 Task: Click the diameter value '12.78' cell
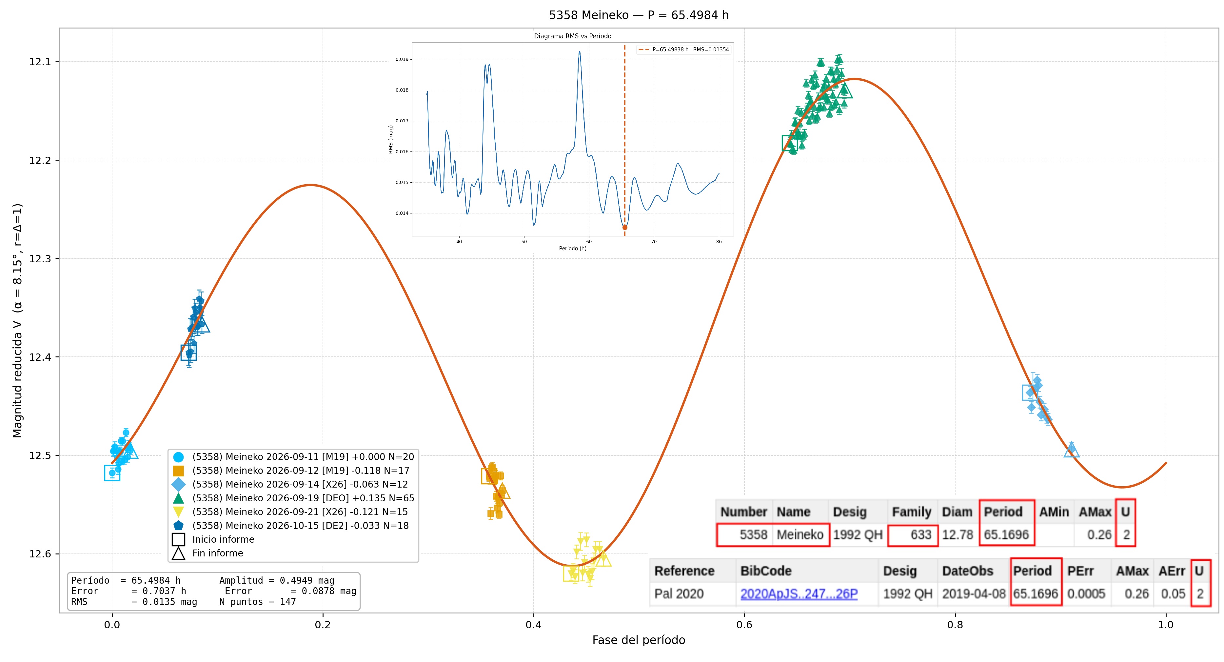[958, 535]
